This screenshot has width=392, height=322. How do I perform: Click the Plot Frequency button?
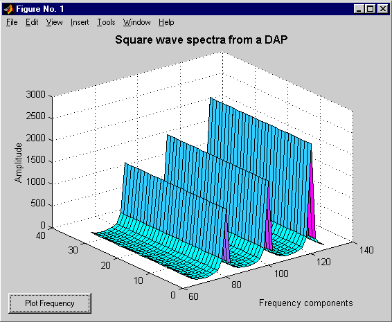[x=50, y=303]
